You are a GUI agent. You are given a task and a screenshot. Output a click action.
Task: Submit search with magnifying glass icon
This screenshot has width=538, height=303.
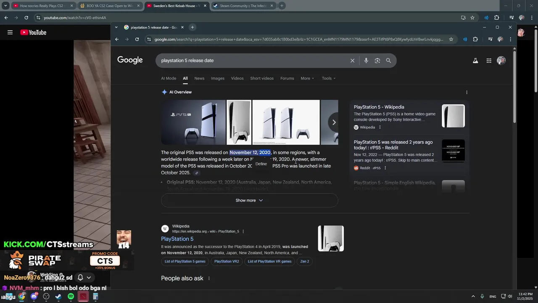pyautogui.click(x=388, y=61)
